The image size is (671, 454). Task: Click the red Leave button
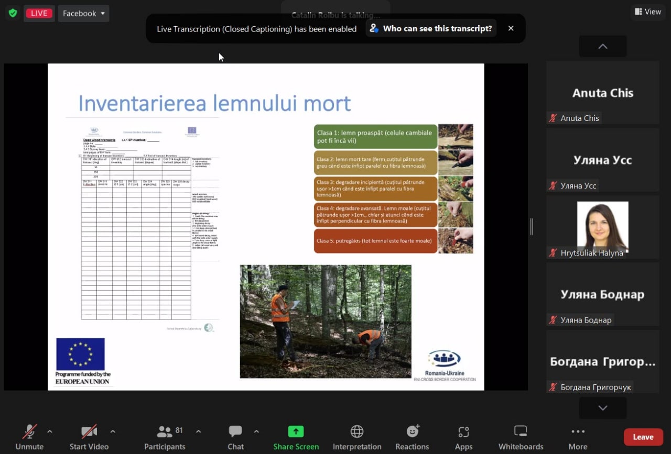coord(643,437)
